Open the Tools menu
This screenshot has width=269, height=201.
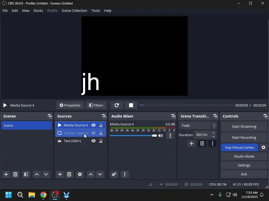click(x=96, y=10)
